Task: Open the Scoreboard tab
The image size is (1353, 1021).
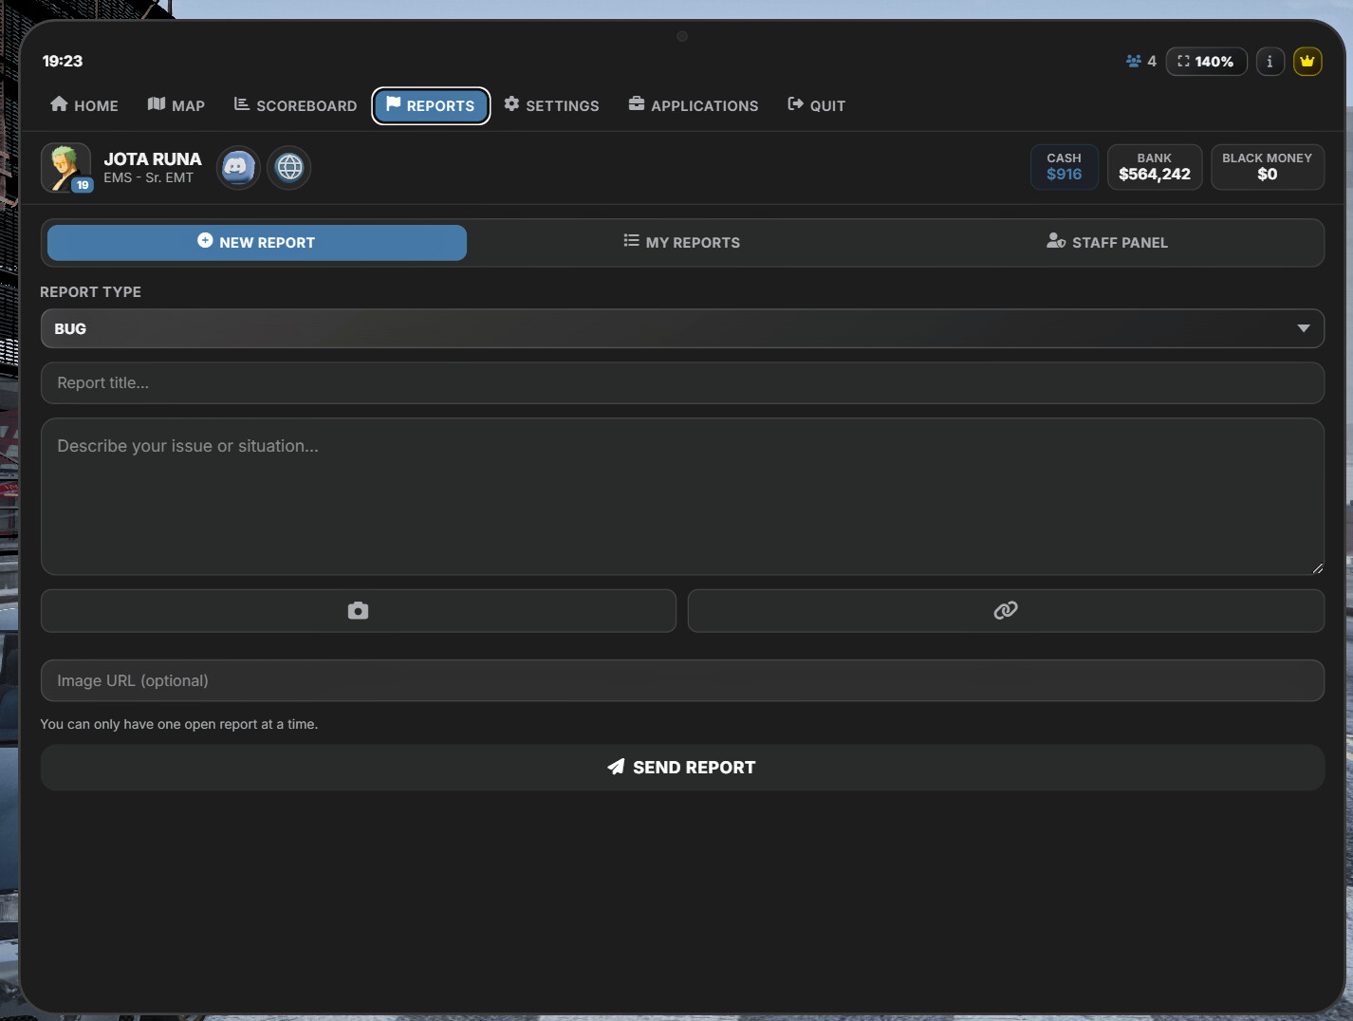Action: point(296,105)
